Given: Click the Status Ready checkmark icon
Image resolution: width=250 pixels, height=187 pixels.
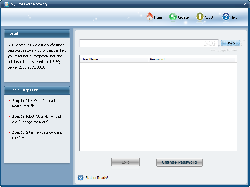Looking at the screenshot, I should 81,178.
